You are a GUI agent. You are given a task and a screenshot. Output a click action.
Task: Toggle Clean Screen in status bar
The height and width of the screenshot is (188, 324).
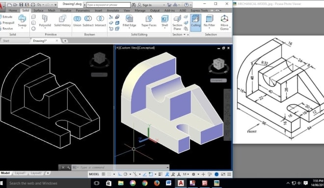pos(223,174)
